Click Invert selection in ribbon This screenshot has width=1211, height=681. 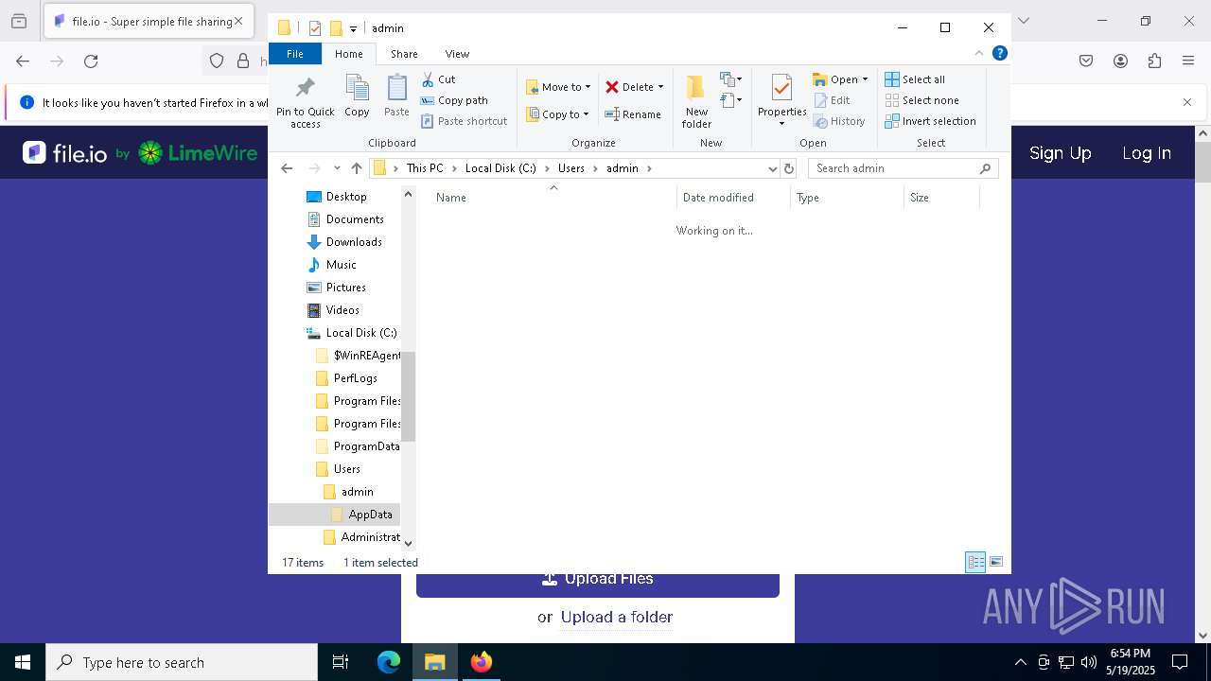[930, 121]
